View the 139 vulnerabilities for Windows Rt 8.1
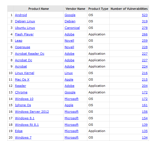This screenshot has height=141, width=156. tap(145, 125)
